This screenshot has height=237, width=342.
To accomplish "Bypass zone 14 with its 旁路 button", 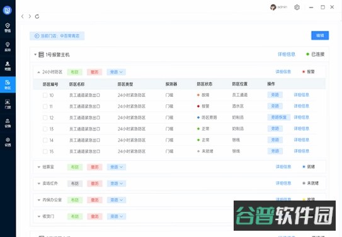I will [275, 140].
